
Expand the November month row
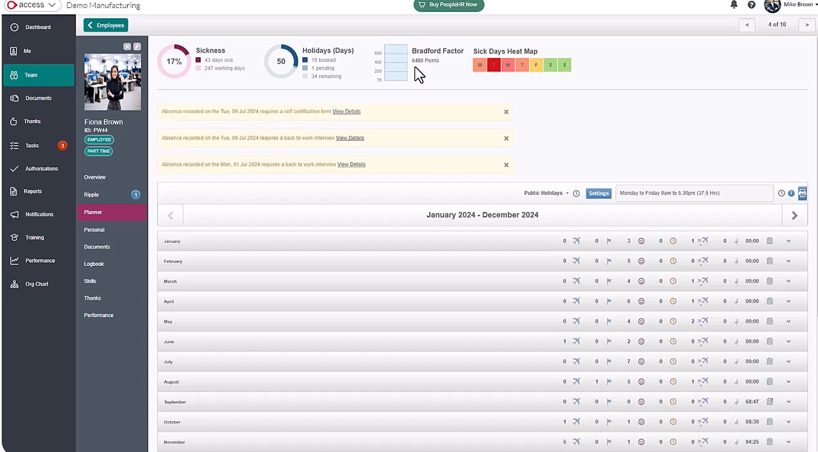click(789, 442)
